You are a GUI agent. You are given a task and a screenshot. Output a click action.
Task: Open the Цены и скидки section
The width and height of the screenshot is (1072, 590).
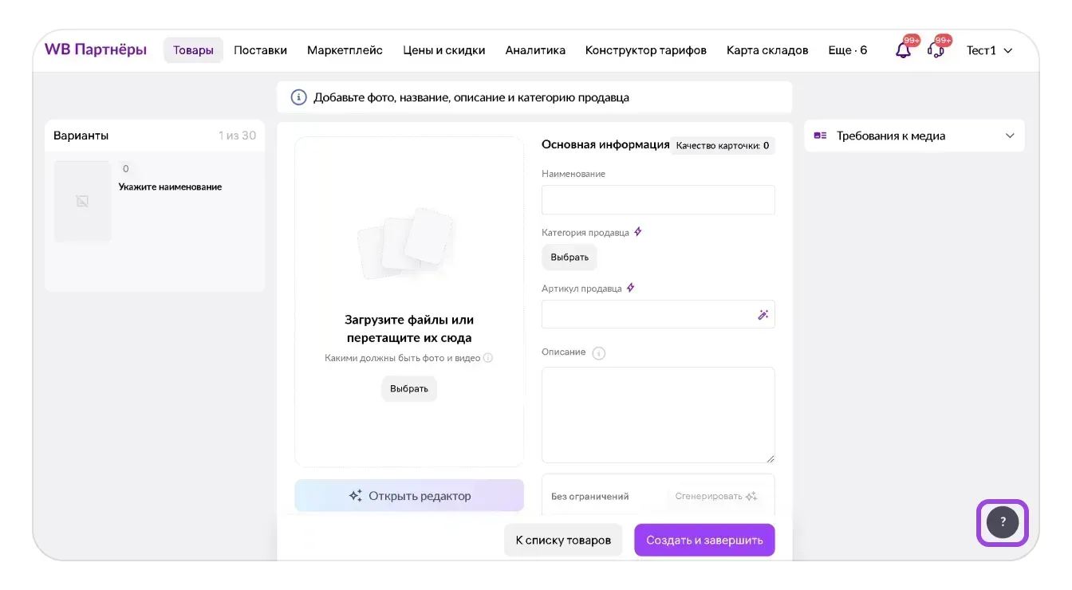444,51
